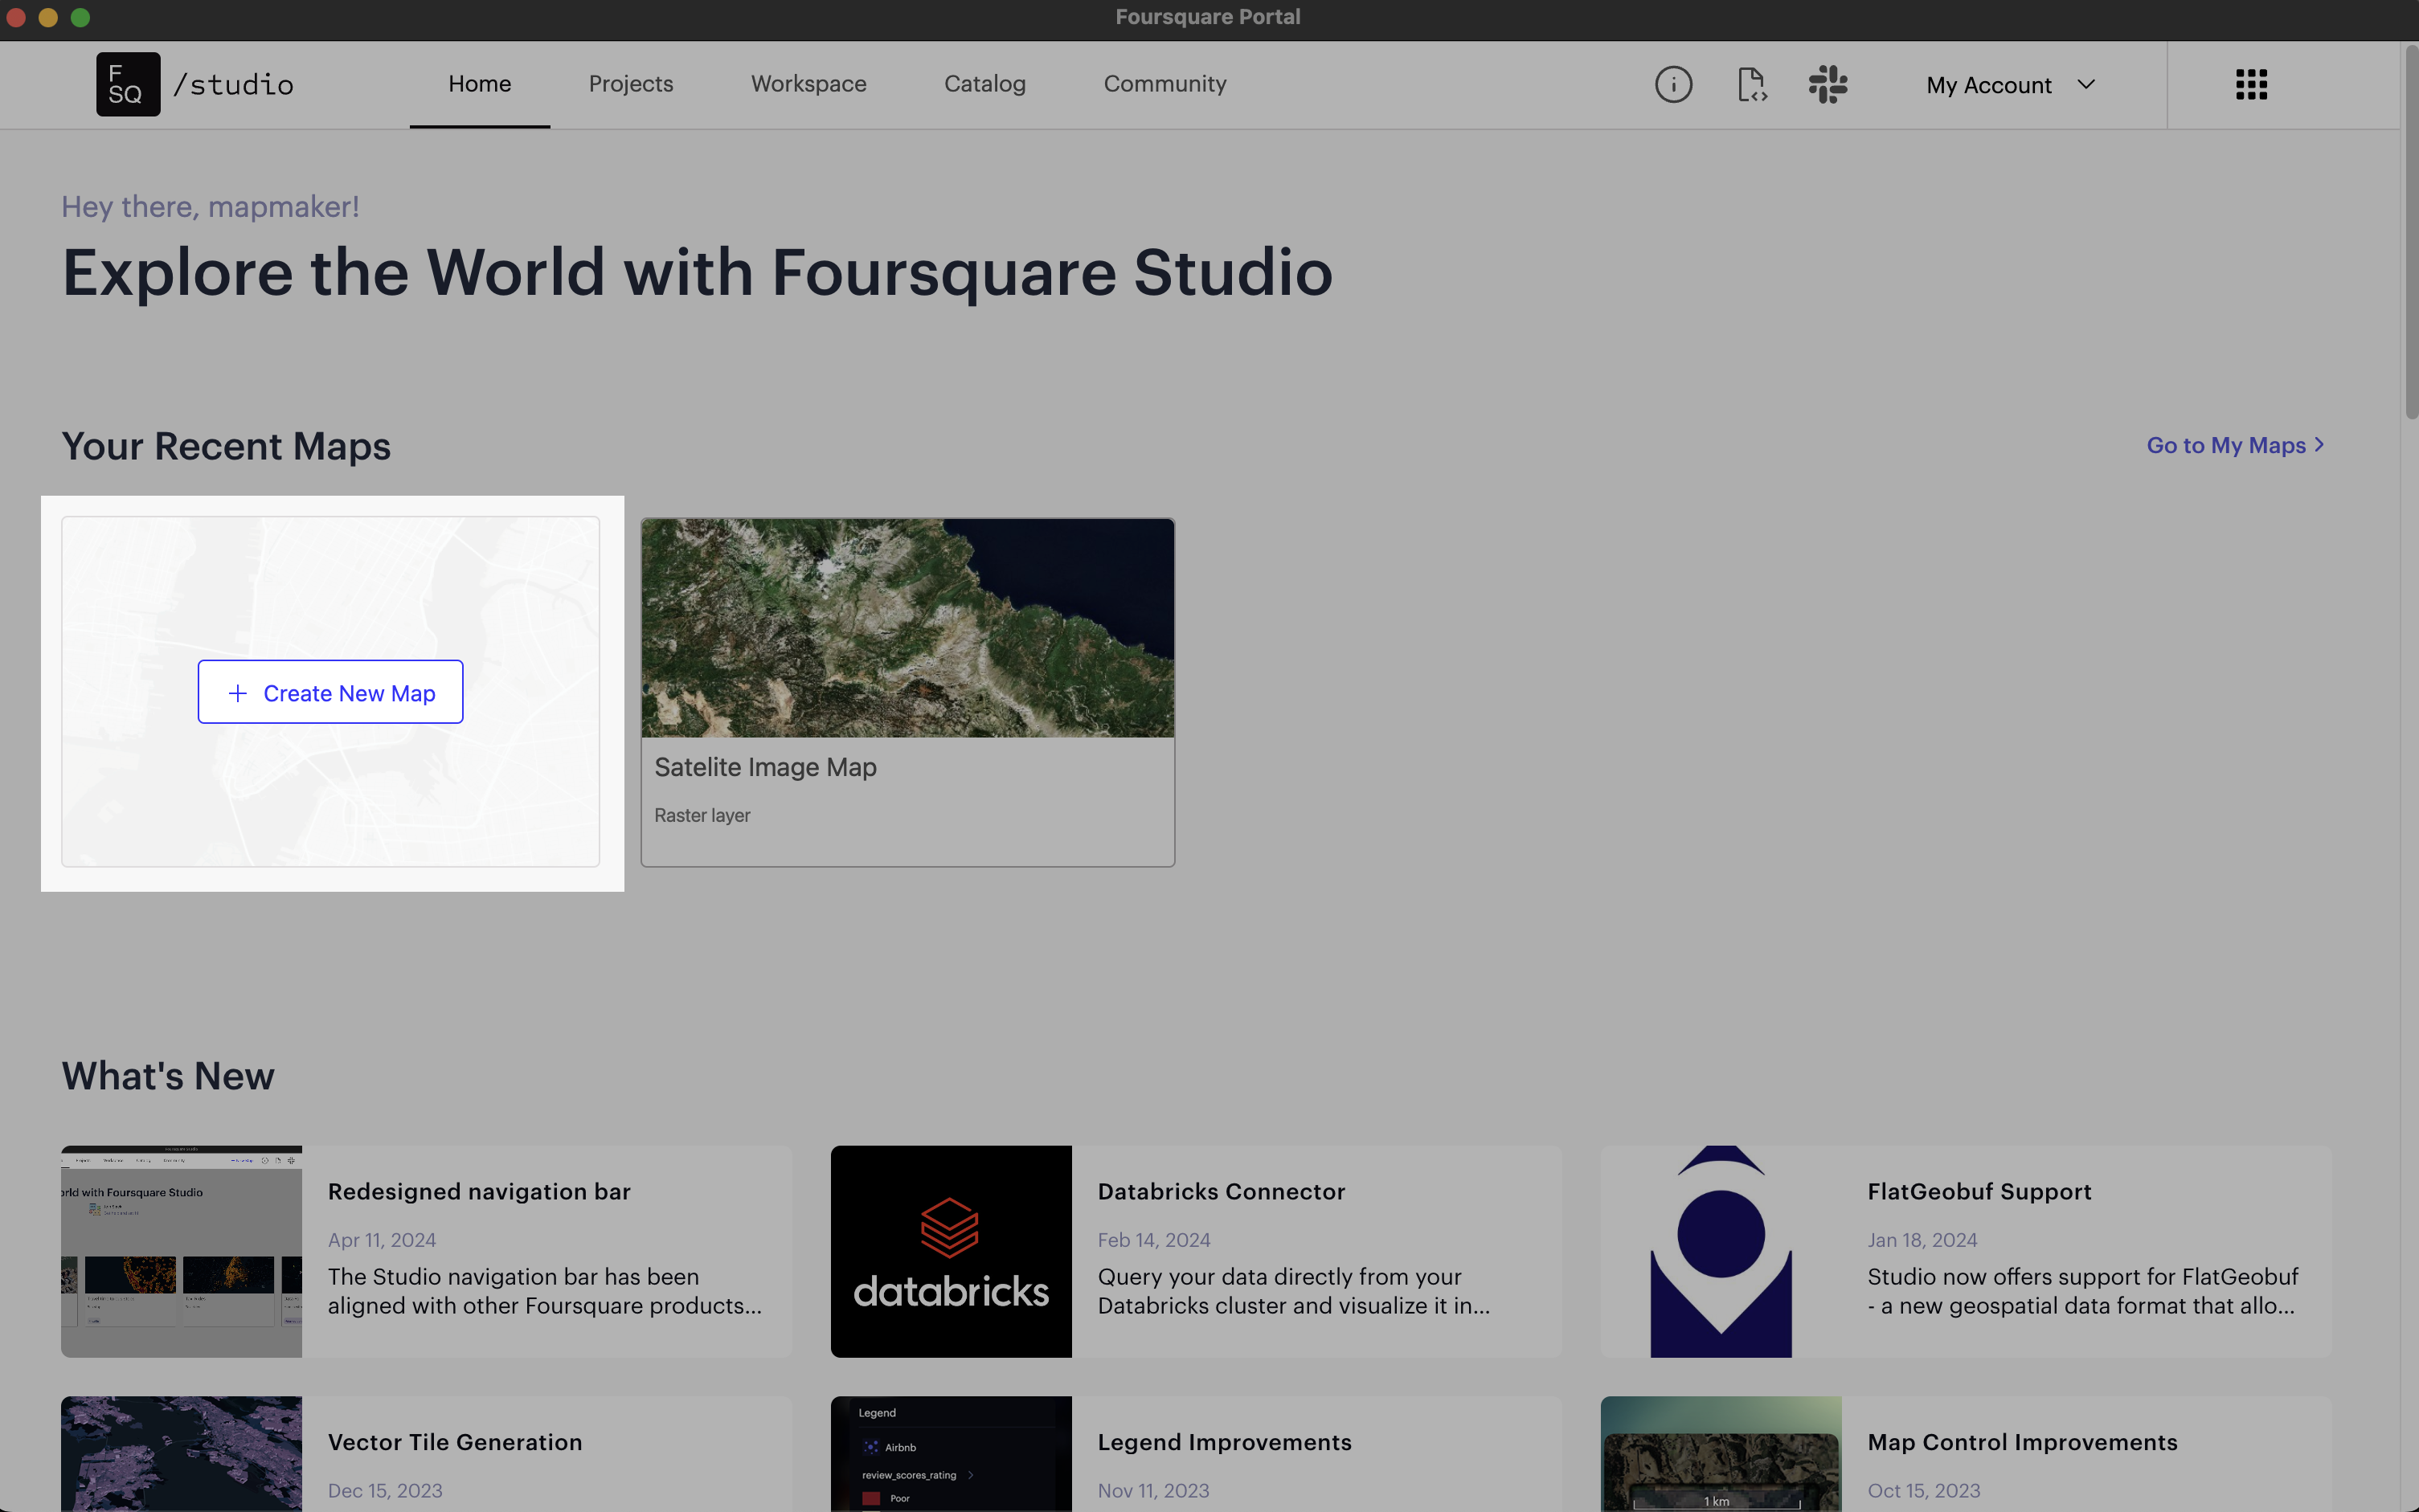Click the databricks logo thumbnail

tap(951, 1251)
